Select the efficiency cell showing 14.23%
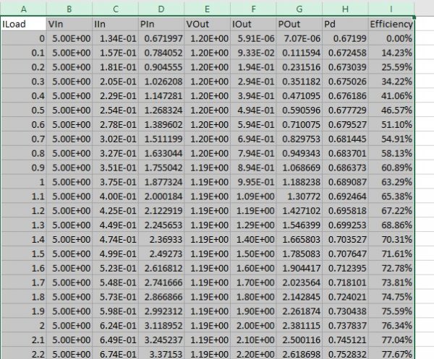This screenshot has width=434, height=359. point(391,53)
